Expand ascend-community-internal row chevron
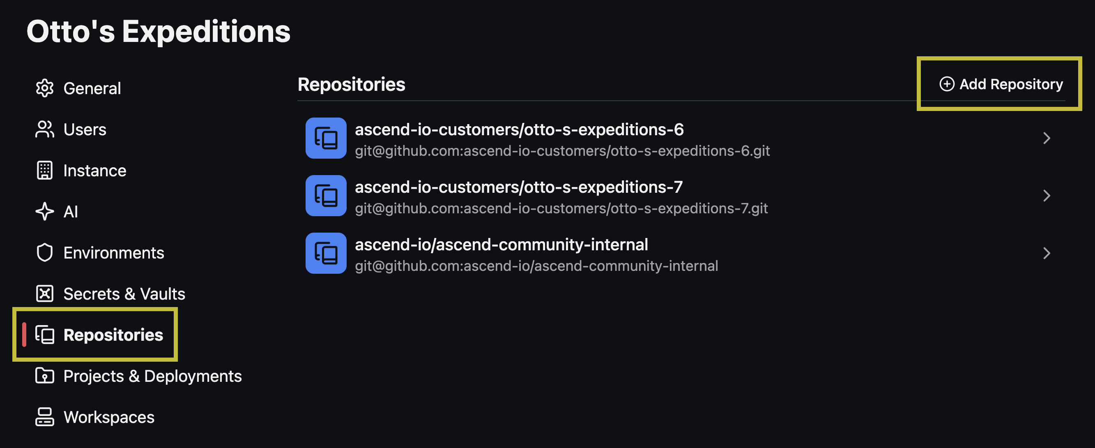Screen dimensions: 1095x448 click(x=1047, y=253)
